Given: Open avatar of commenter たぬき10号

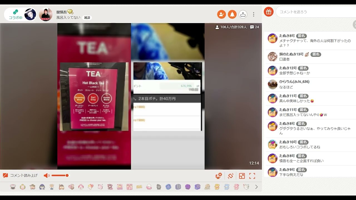Looking at the screenshot, I should [273, 144].
